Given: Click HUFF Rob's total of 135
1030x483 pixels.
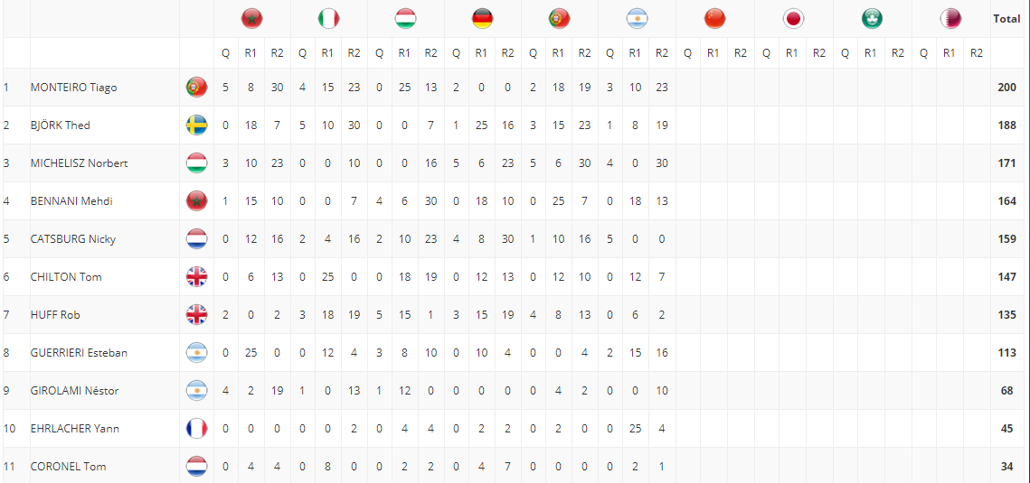Looking at the screenshot, I should tap(1007, 315).
